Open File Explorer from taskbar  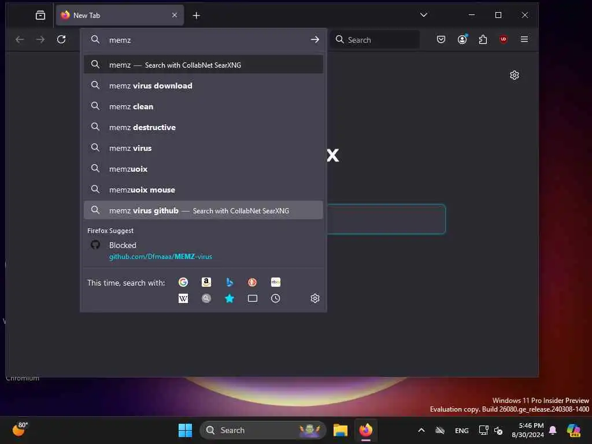click(340, 430)
